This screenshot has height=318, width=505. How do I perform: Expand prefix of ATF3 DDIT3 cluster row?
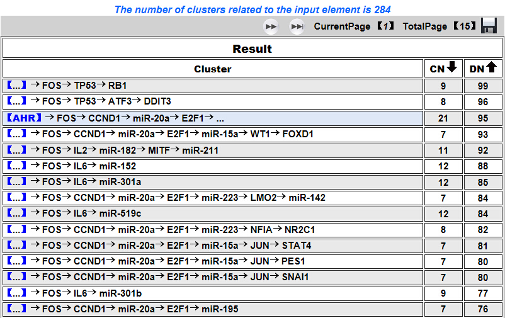click(x=16, y=101)
